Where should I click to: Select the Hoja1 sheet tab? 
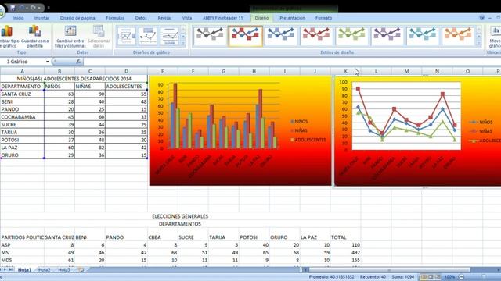coord(24,270)
